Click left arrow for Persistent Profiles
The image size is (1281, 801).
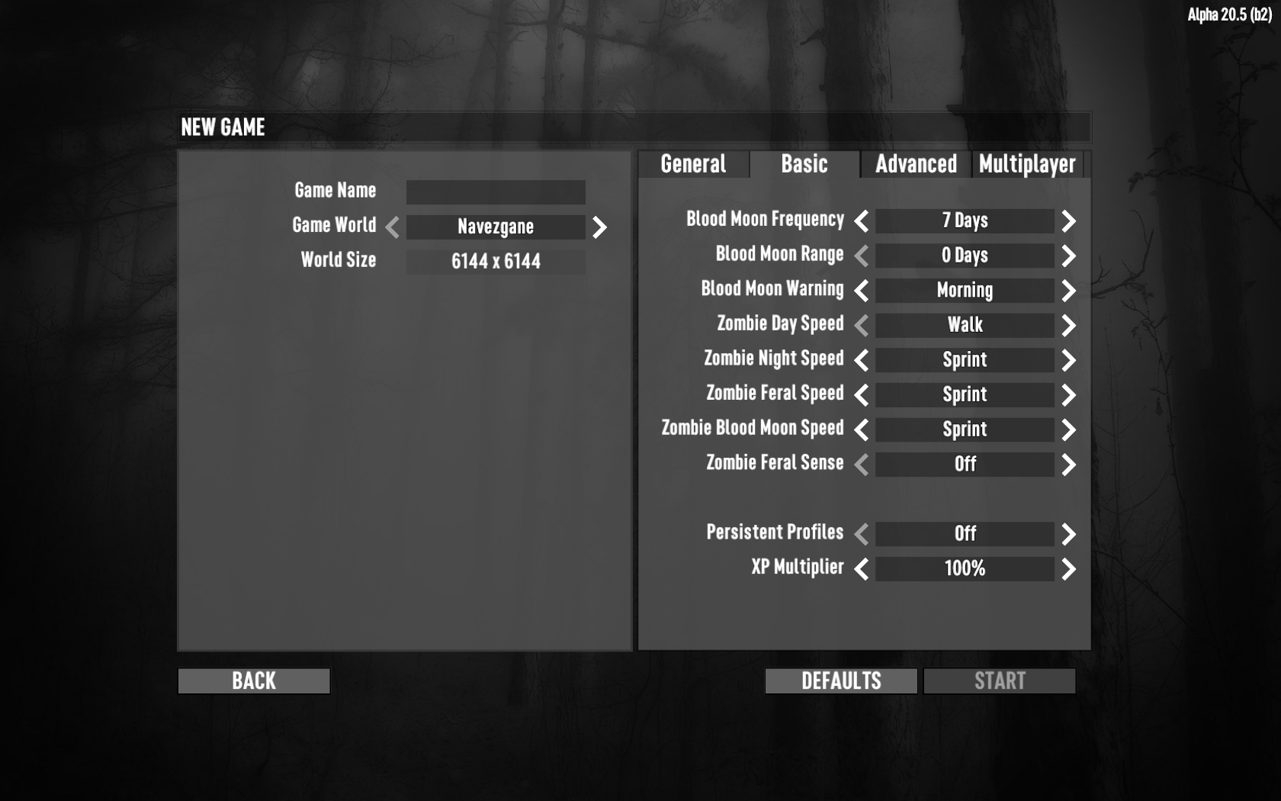click(862, 534)
